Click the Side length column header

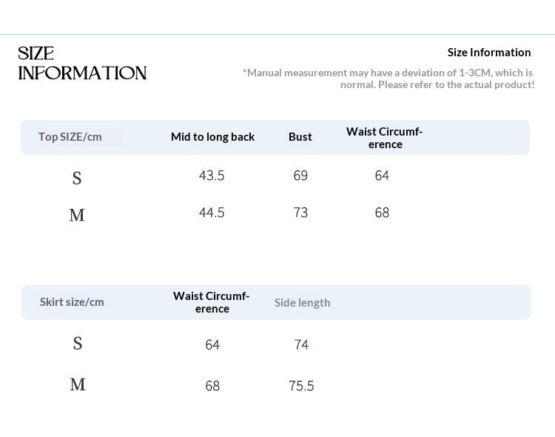coord(302,303)
